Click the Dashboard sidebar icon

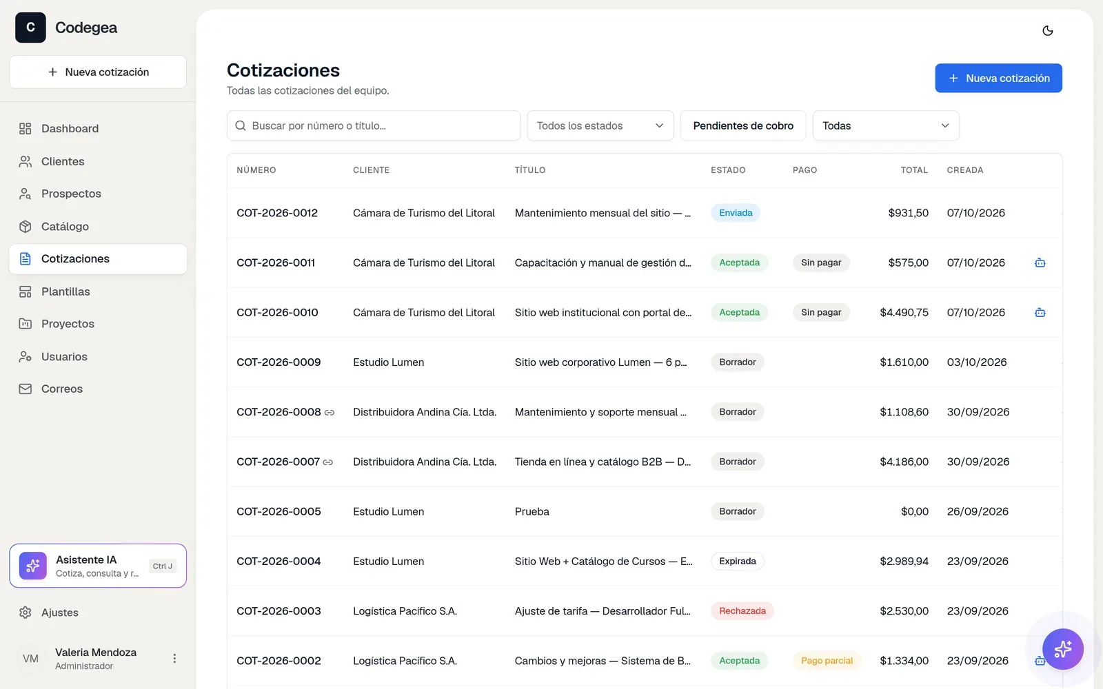[x=26, y=129]
